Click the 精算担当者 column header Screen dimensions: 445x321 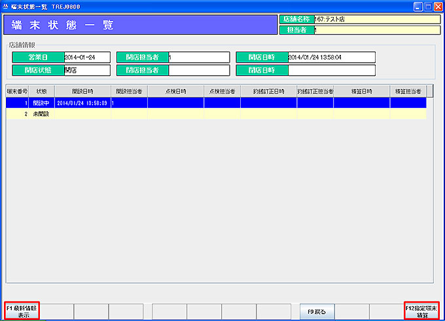408,92
